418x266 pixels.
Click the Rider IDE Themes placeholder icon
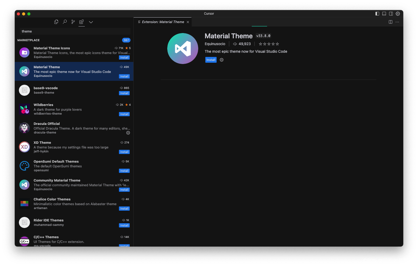tap(24, 222)
